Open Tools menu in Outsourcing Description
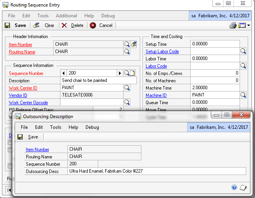Viewport: 255px width, 198px height. click(x=55, y=127)
